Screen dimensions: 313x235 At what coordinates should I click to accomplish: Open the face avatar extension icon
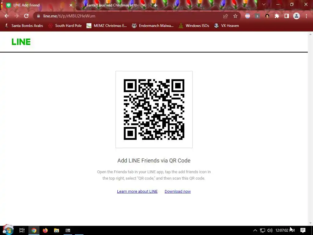(267, 16)
